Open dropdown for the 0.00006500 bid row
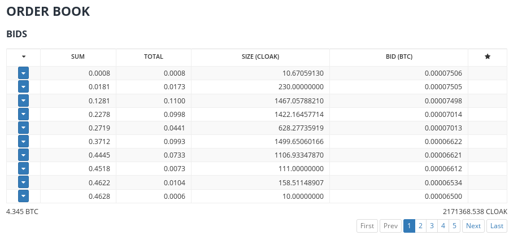Viewport: 522px width, 244px height. 23,196
